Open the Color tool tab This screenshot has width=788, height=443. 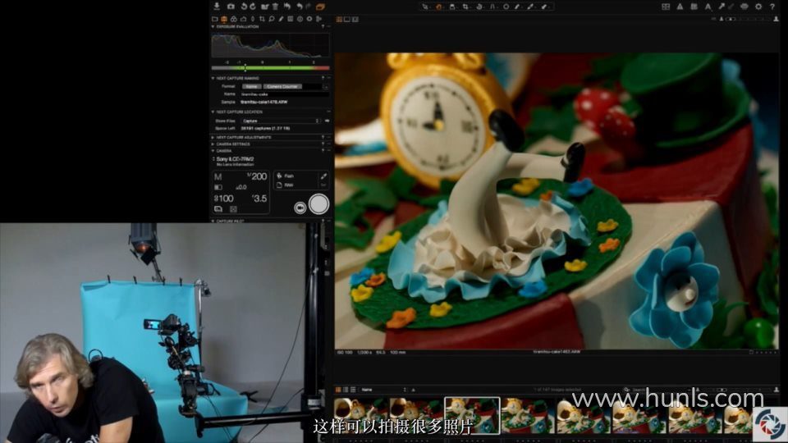(x=234, y=19)
